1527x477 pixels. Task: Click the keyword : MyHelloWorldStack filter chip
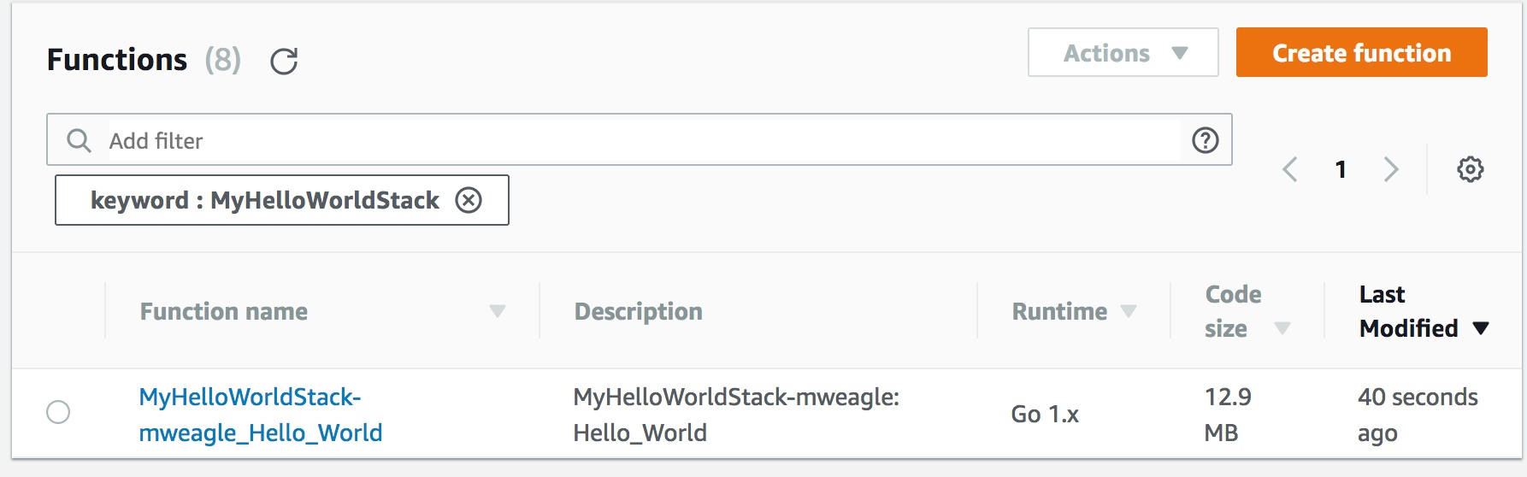tap(264, 200)
